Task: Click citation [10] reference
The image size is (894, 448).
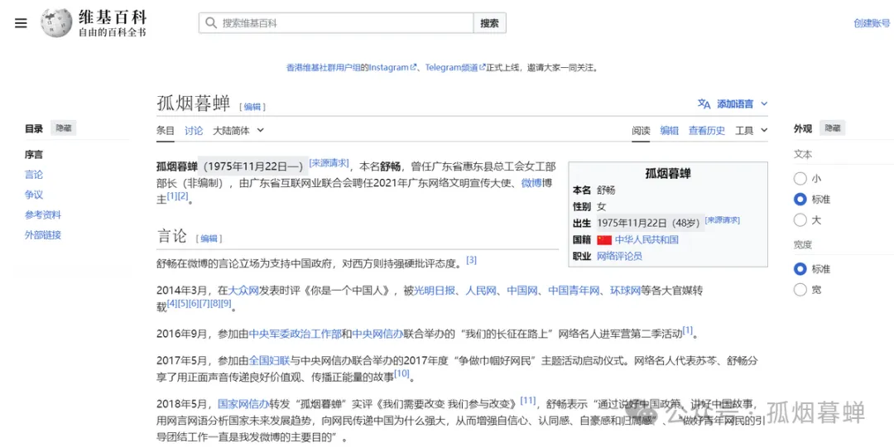Action: (402, 373)
